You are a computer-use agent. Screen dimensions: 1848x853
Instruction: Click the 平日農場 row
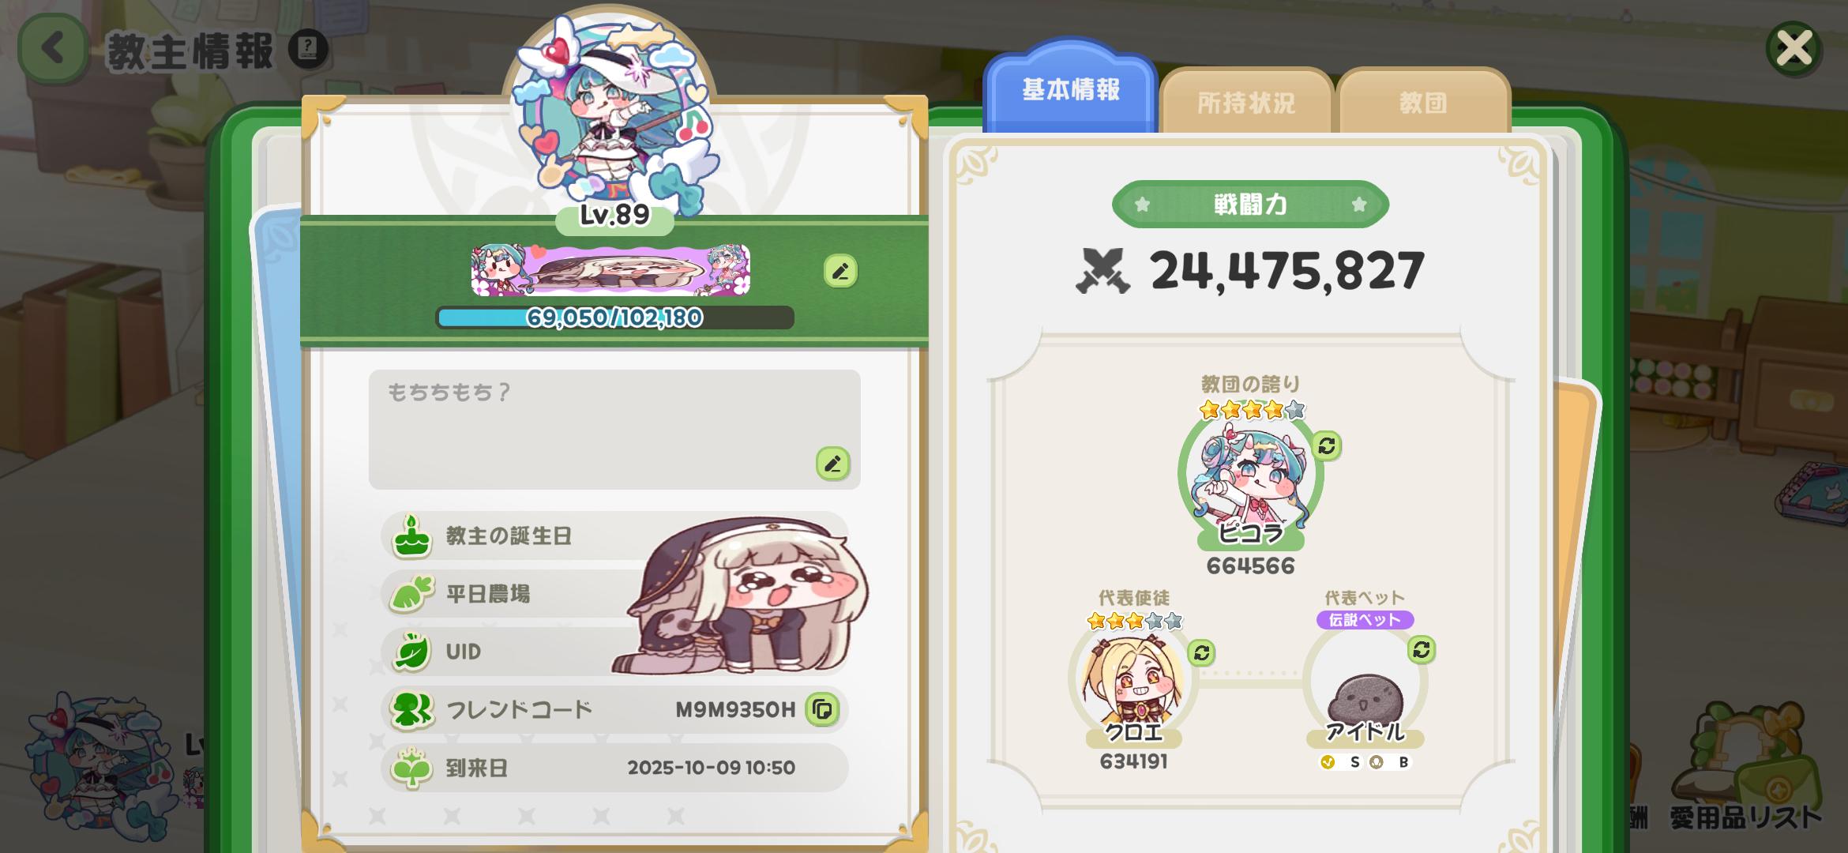pyautogui.click(x=614, y=594)
